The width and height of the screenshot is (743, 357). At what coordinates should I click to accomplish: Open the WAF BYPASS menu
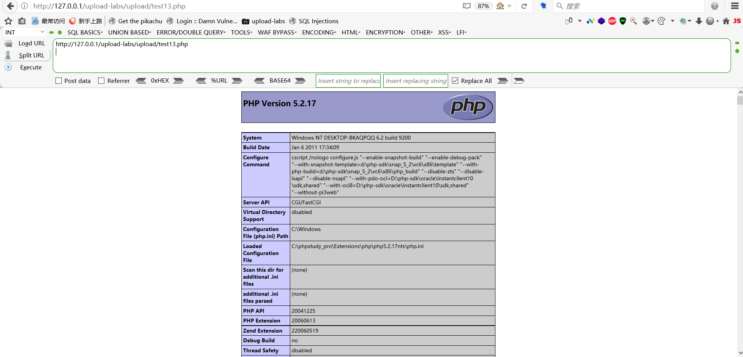pos(277,32)
